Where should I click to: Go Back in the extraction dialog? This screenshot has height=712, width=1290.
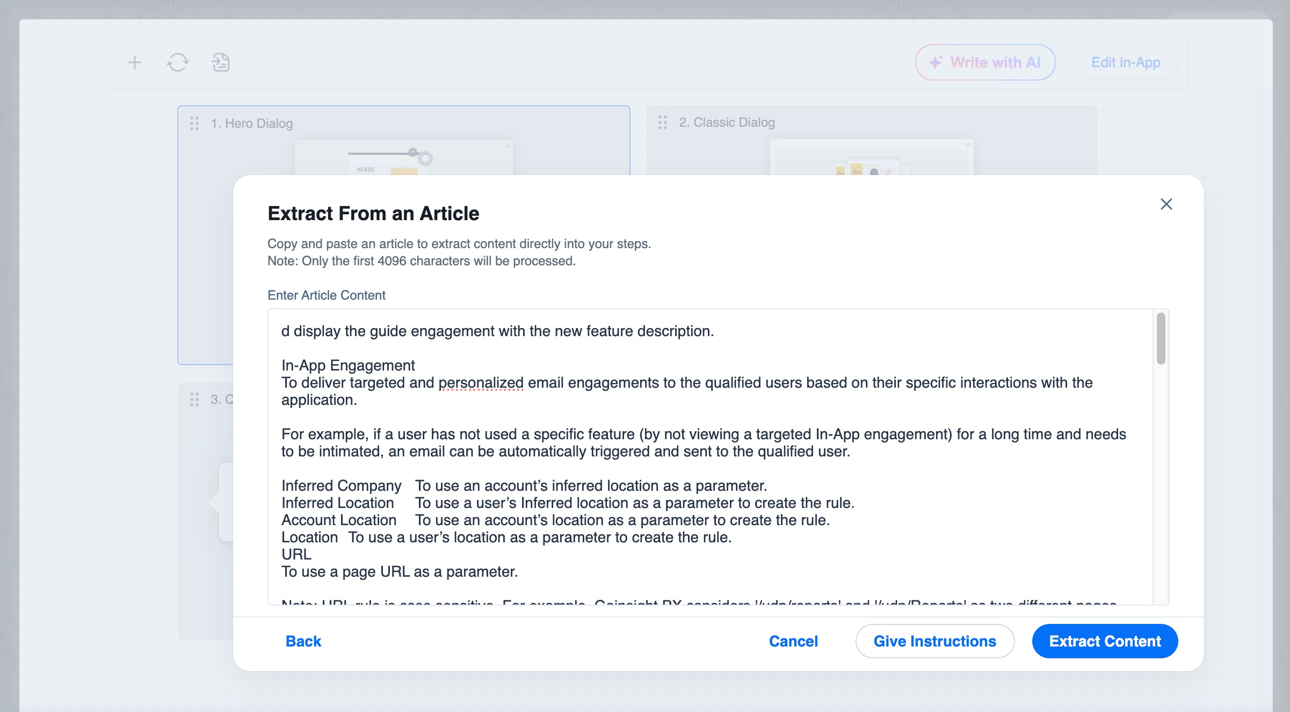pos(303,641)
